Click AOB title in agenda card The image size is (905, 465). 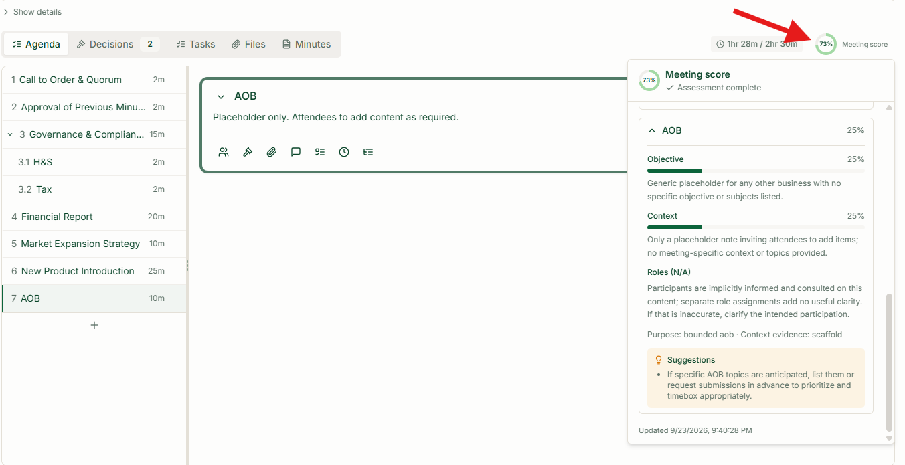(246, 96)
